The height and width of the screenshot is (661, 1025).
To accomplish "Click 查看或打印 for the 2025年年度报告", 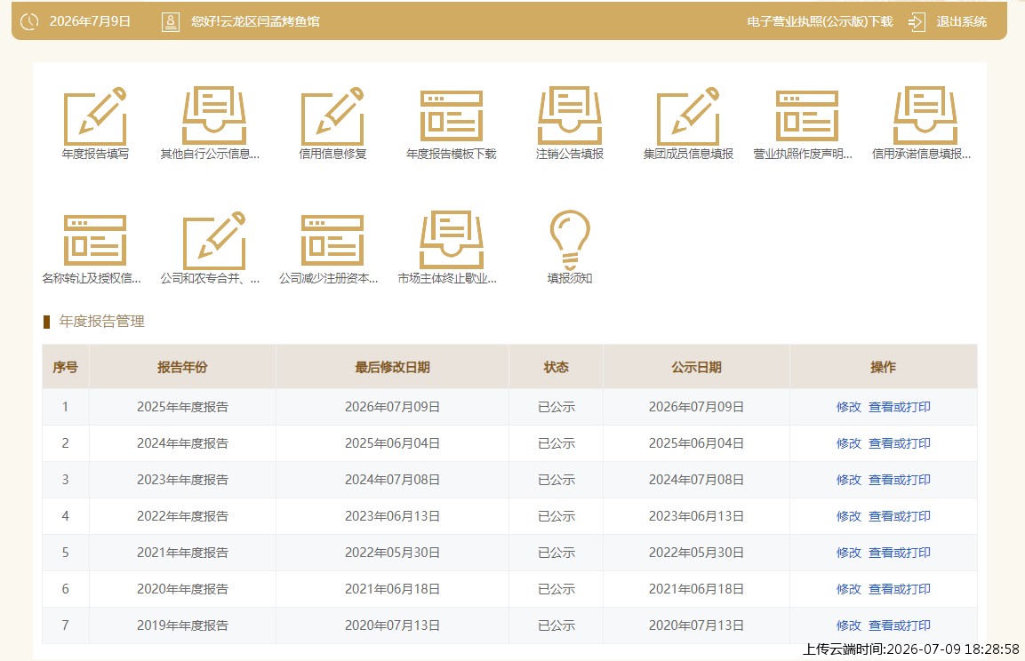I will coord(899,407).
